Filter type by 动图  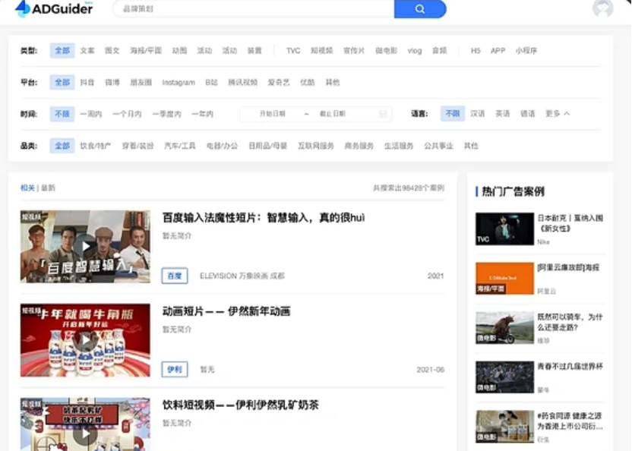point(179,51)
